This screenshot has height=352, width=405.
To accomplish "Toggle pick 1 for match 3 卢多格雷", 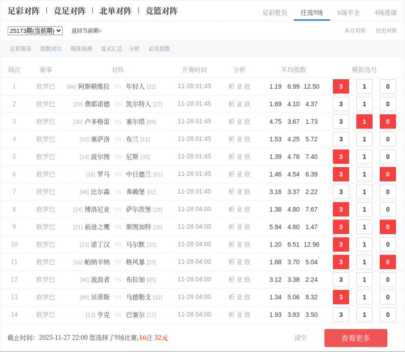I will (365, 122).
